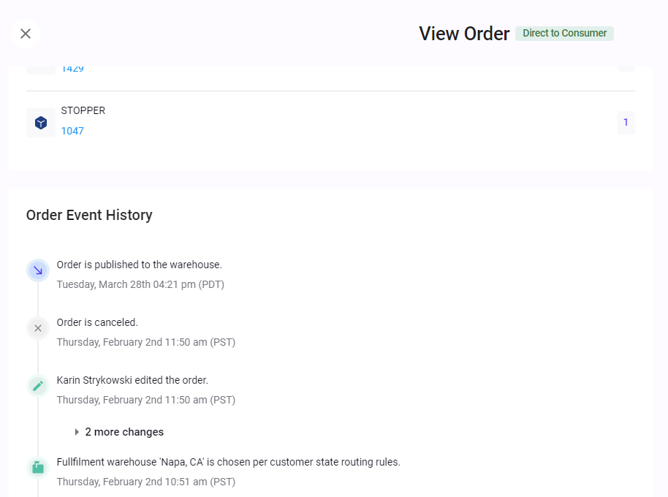The image size is (668, 497).
Task: Click the fulfillment warehouse event icon
Action: (38, 468)
